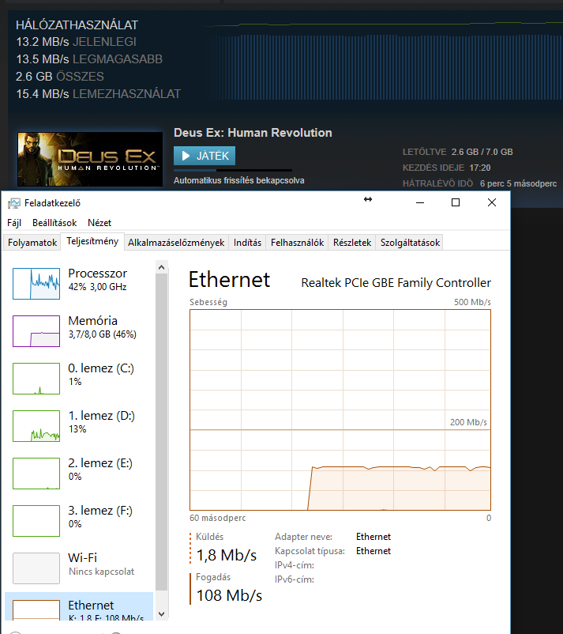Click the 60 másodperc graph axis label
Image resolution: width=563 pixels, height=634 pixels.
(218, 518)
